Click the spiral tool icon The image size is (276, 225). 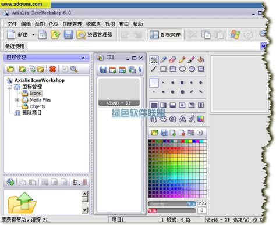pos(172,119)
